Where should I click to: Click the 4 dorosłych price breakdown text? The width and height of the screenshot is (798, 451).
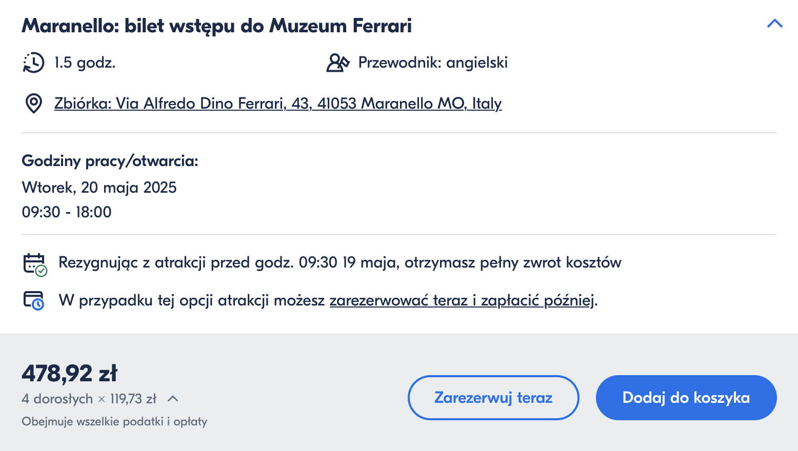(89, 399)
